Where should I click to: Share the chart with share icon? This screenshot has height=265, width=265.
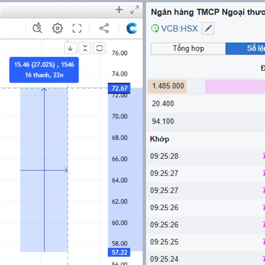coord(104,28)
